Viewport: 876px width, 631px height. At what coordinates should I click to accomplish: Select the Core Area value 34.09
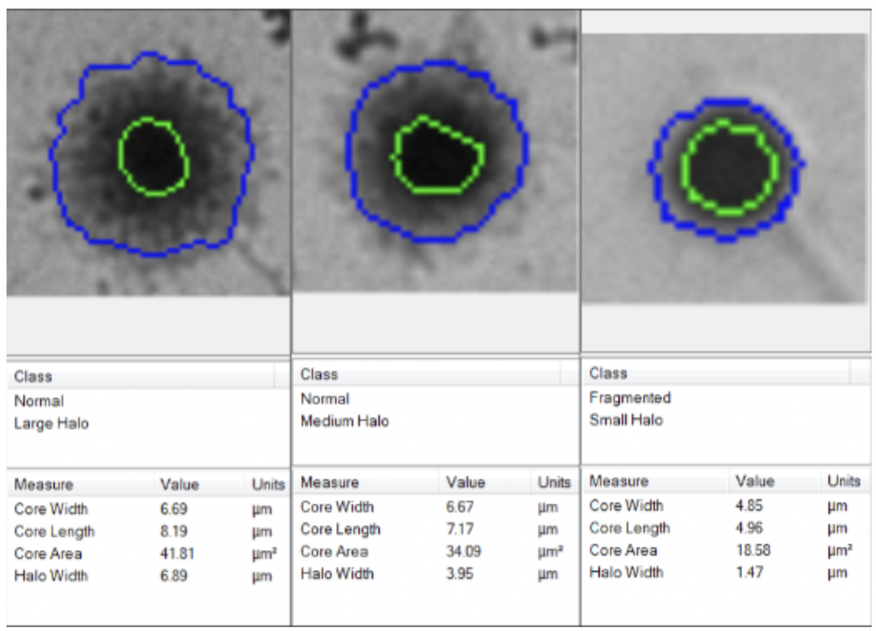tap(463, 551)
